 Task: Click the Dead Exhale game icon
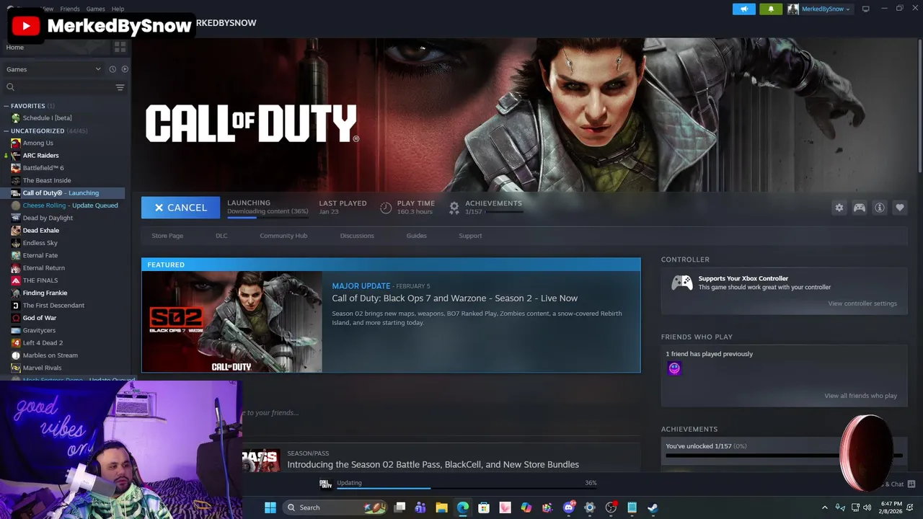point(16,231)
